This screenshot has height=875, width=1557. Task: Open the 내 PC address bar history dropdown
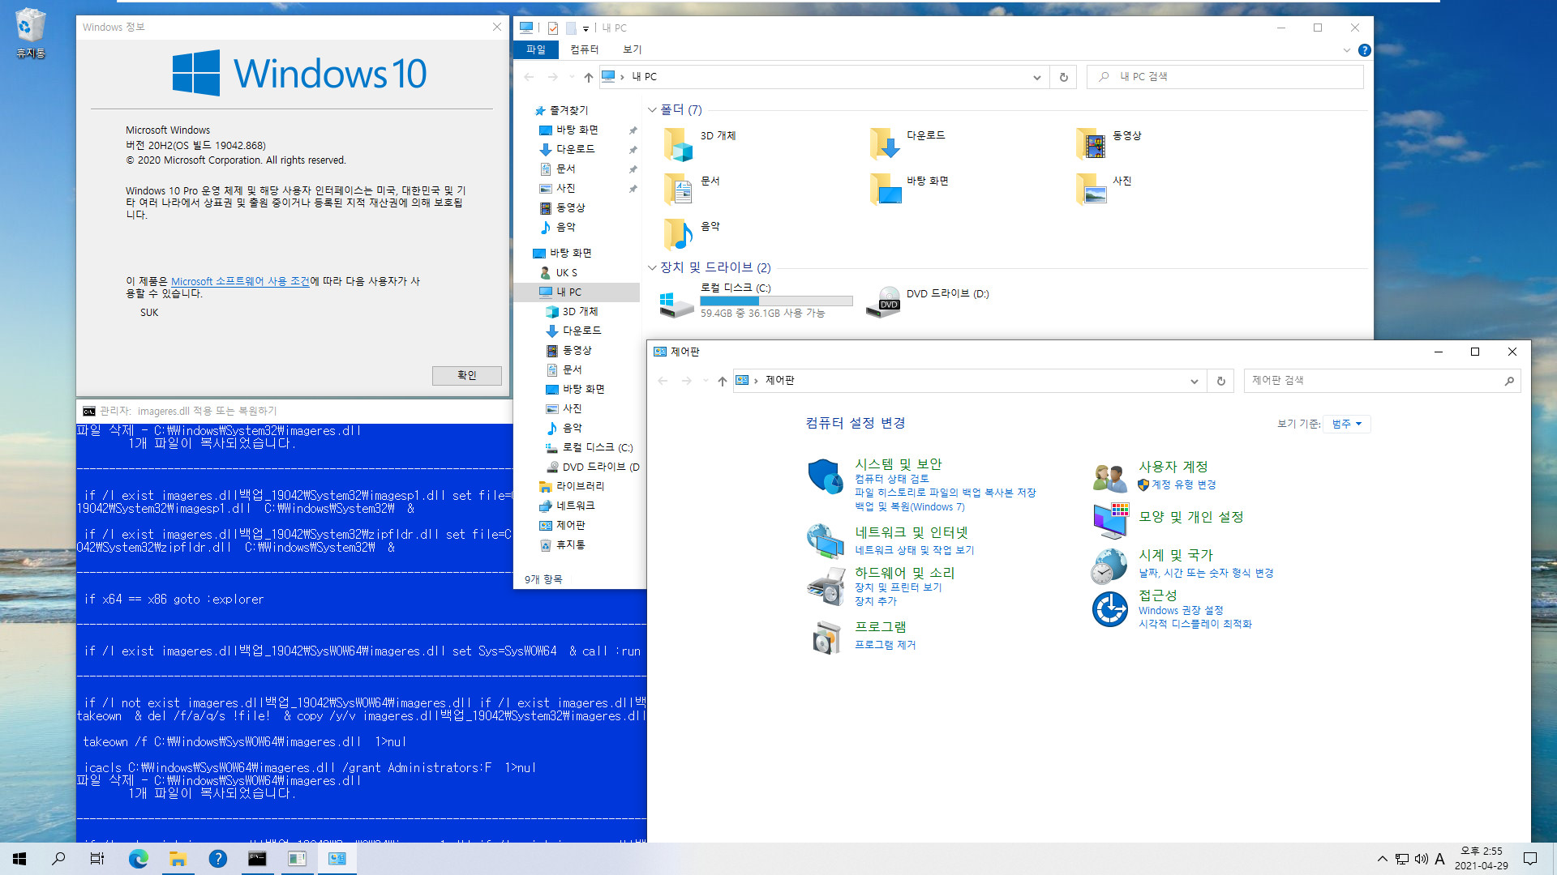[1036, 77]
